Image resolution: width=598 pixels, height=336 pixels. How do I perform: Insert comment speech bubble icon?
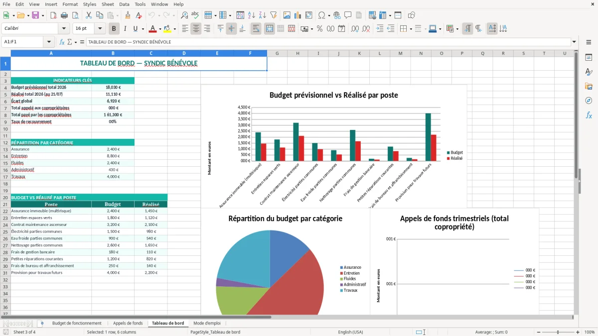point(348,15)
